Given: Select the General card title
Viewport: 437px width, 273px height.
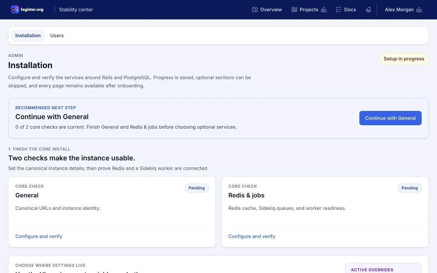Looking at the screenshot, I should click(x=27, y=195).
